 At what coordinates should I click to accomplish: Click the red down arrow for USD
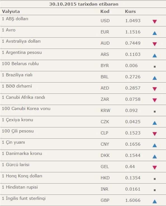pyautogui.click(x=155, y=22)
